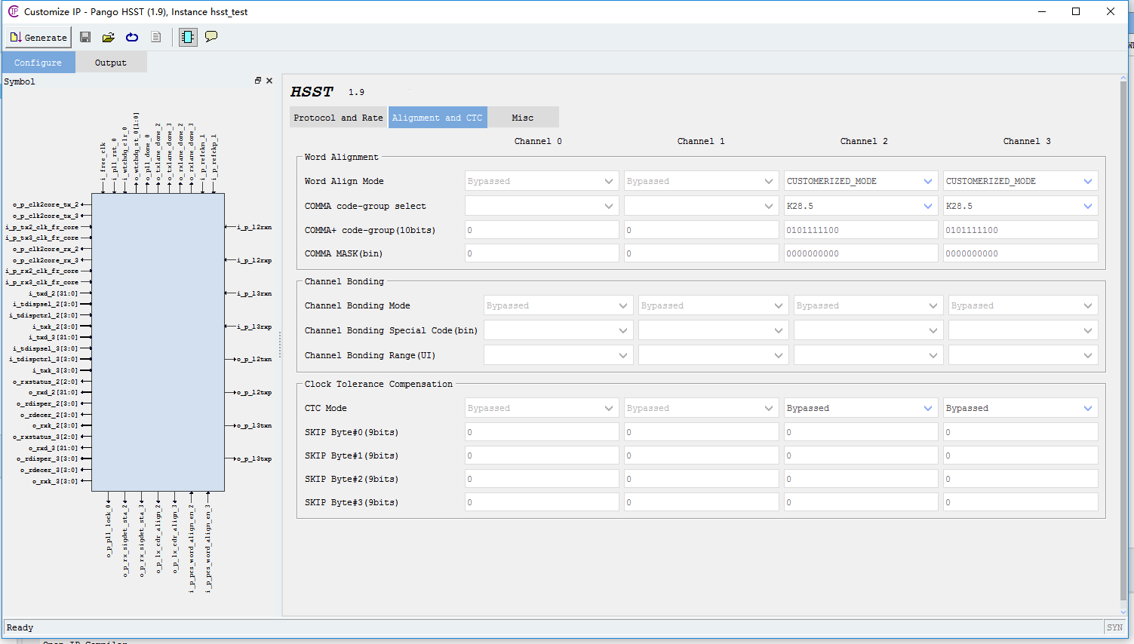Click the Ready status bar text
1134x644 pixels.
click(x=20, y=627)
